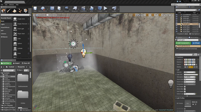Open the Location type dropdown
The image size is (201, 112).
[x=180, y=60]
